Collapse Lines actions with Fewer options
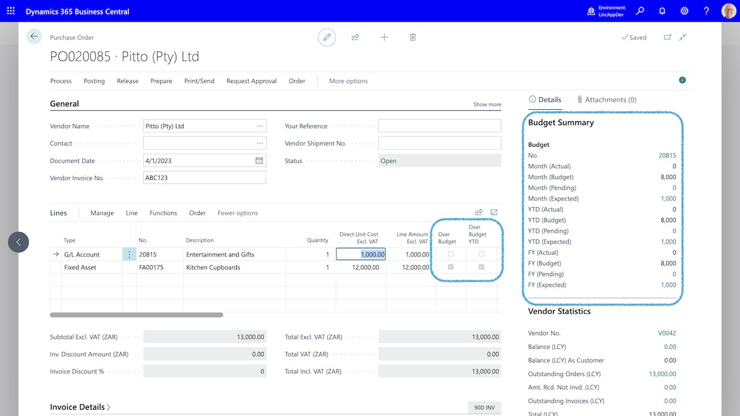 pos(238,213)
